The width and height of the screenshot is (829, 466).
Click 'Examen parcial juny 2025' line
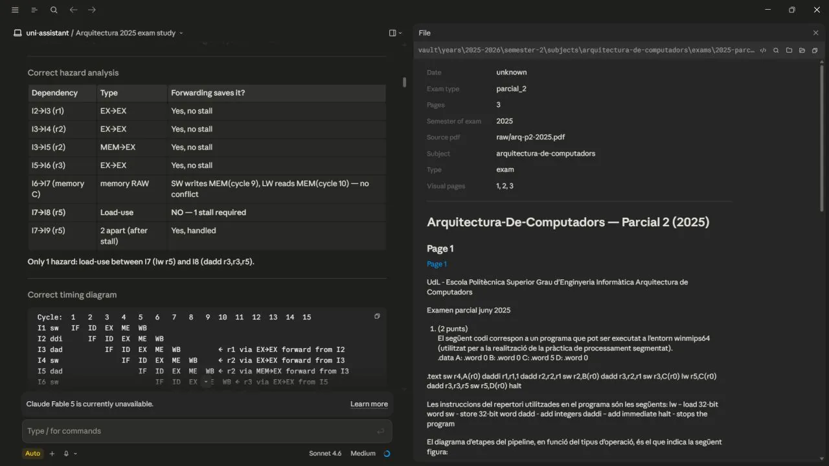[x=469, y=310]
